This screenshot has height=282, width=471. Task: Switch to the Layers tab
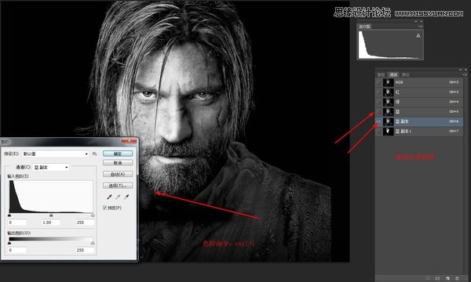(381, 74)
